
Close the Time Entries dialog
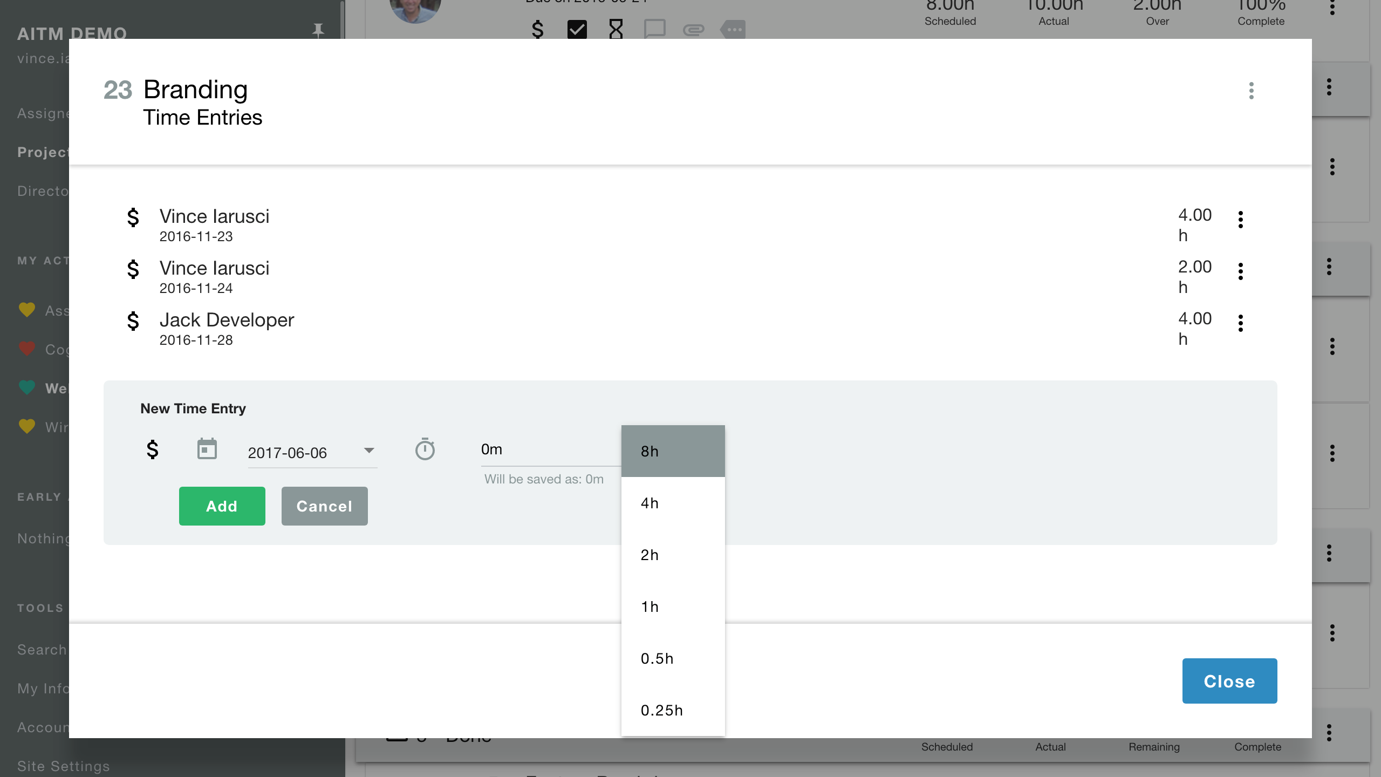1229,681
